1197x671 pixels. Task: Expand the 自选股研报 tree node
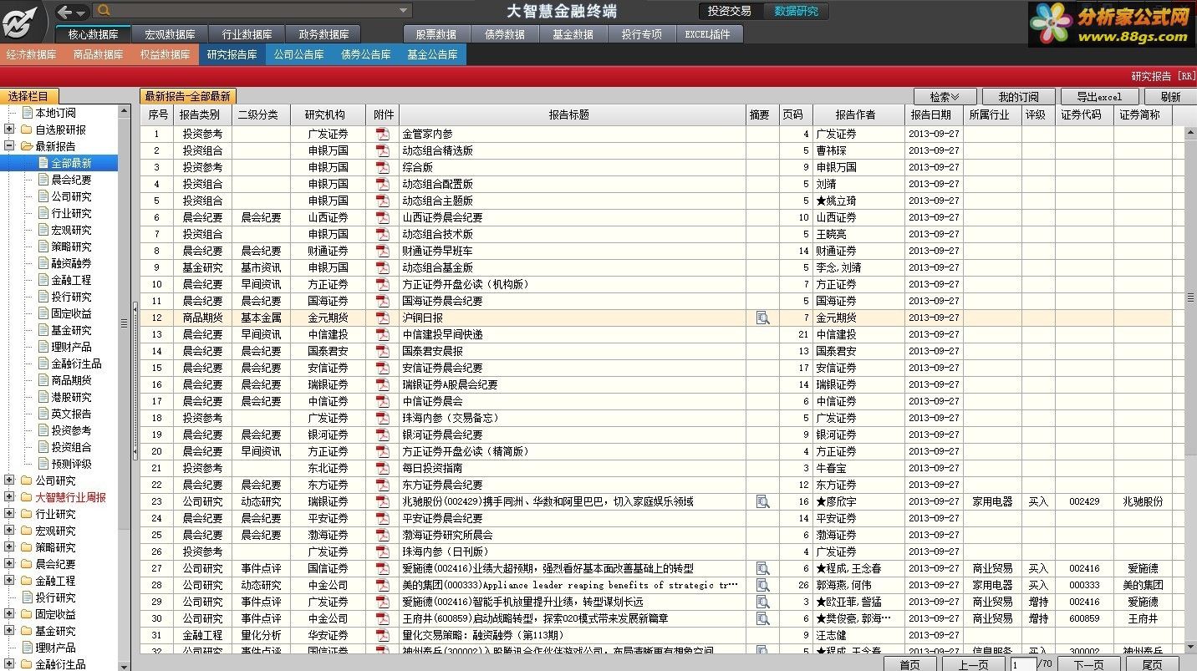[x=9, y=130]
